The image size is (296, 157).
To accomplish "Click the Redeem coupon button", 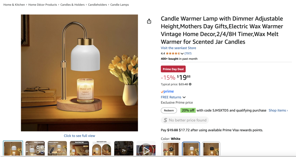I will click(169, 111).
